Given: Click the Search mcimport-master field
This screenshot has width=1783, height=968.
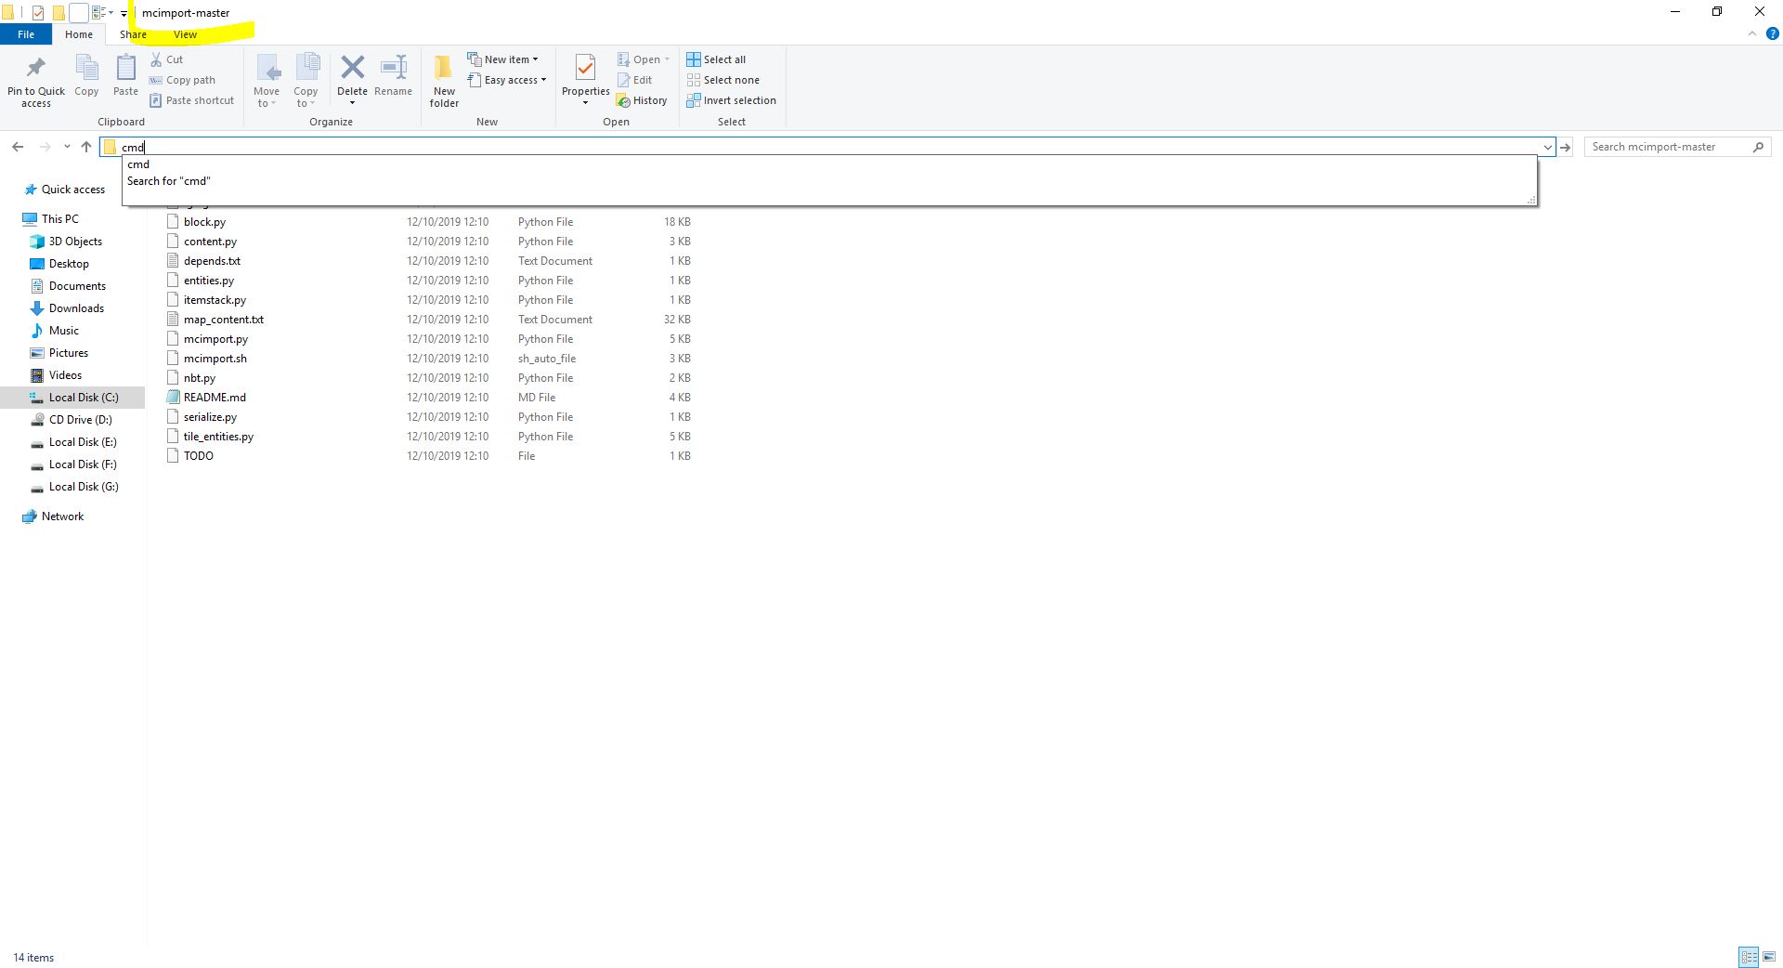Looking at the screenshot, I should pos(1669,147).
